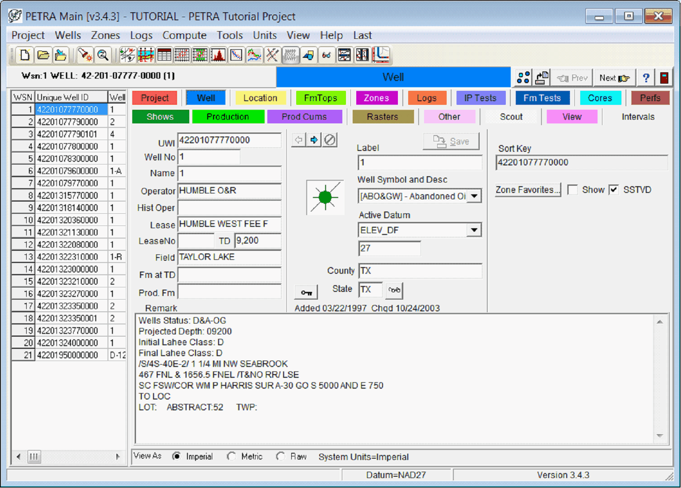
Task: Click the Zone Favorites button
Action: pyautogui.click(x=527, y=190)
